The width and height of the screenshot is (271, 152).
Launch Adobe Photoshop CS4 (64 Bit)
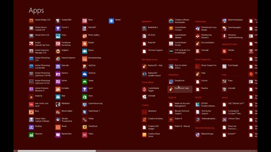click(x=40, y=66)
